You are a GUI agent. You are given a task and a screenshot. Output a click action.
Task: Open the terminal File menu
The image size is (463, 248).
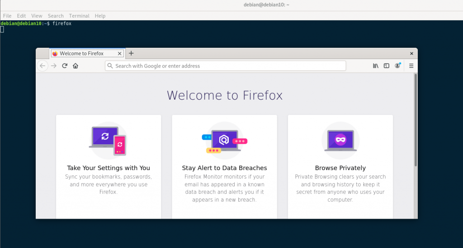pyautogui.click(x=7, y=16)
